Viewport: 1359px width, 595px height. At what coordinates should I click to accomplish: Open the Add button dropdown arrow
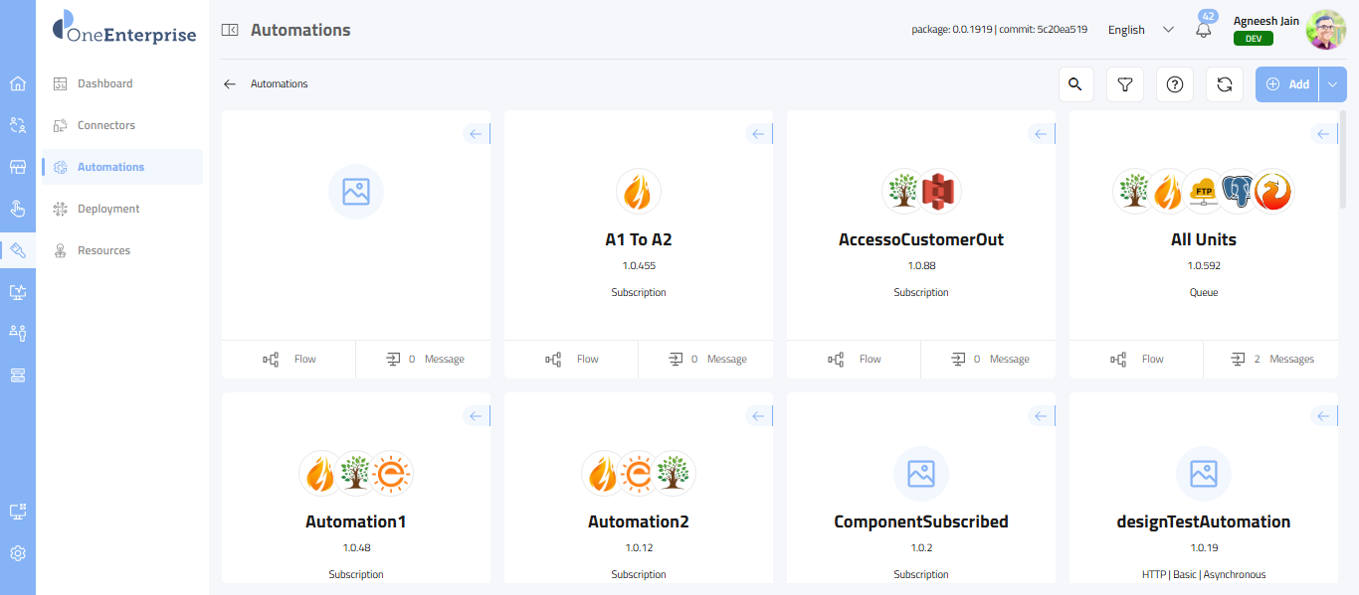tap(1333, 84)
